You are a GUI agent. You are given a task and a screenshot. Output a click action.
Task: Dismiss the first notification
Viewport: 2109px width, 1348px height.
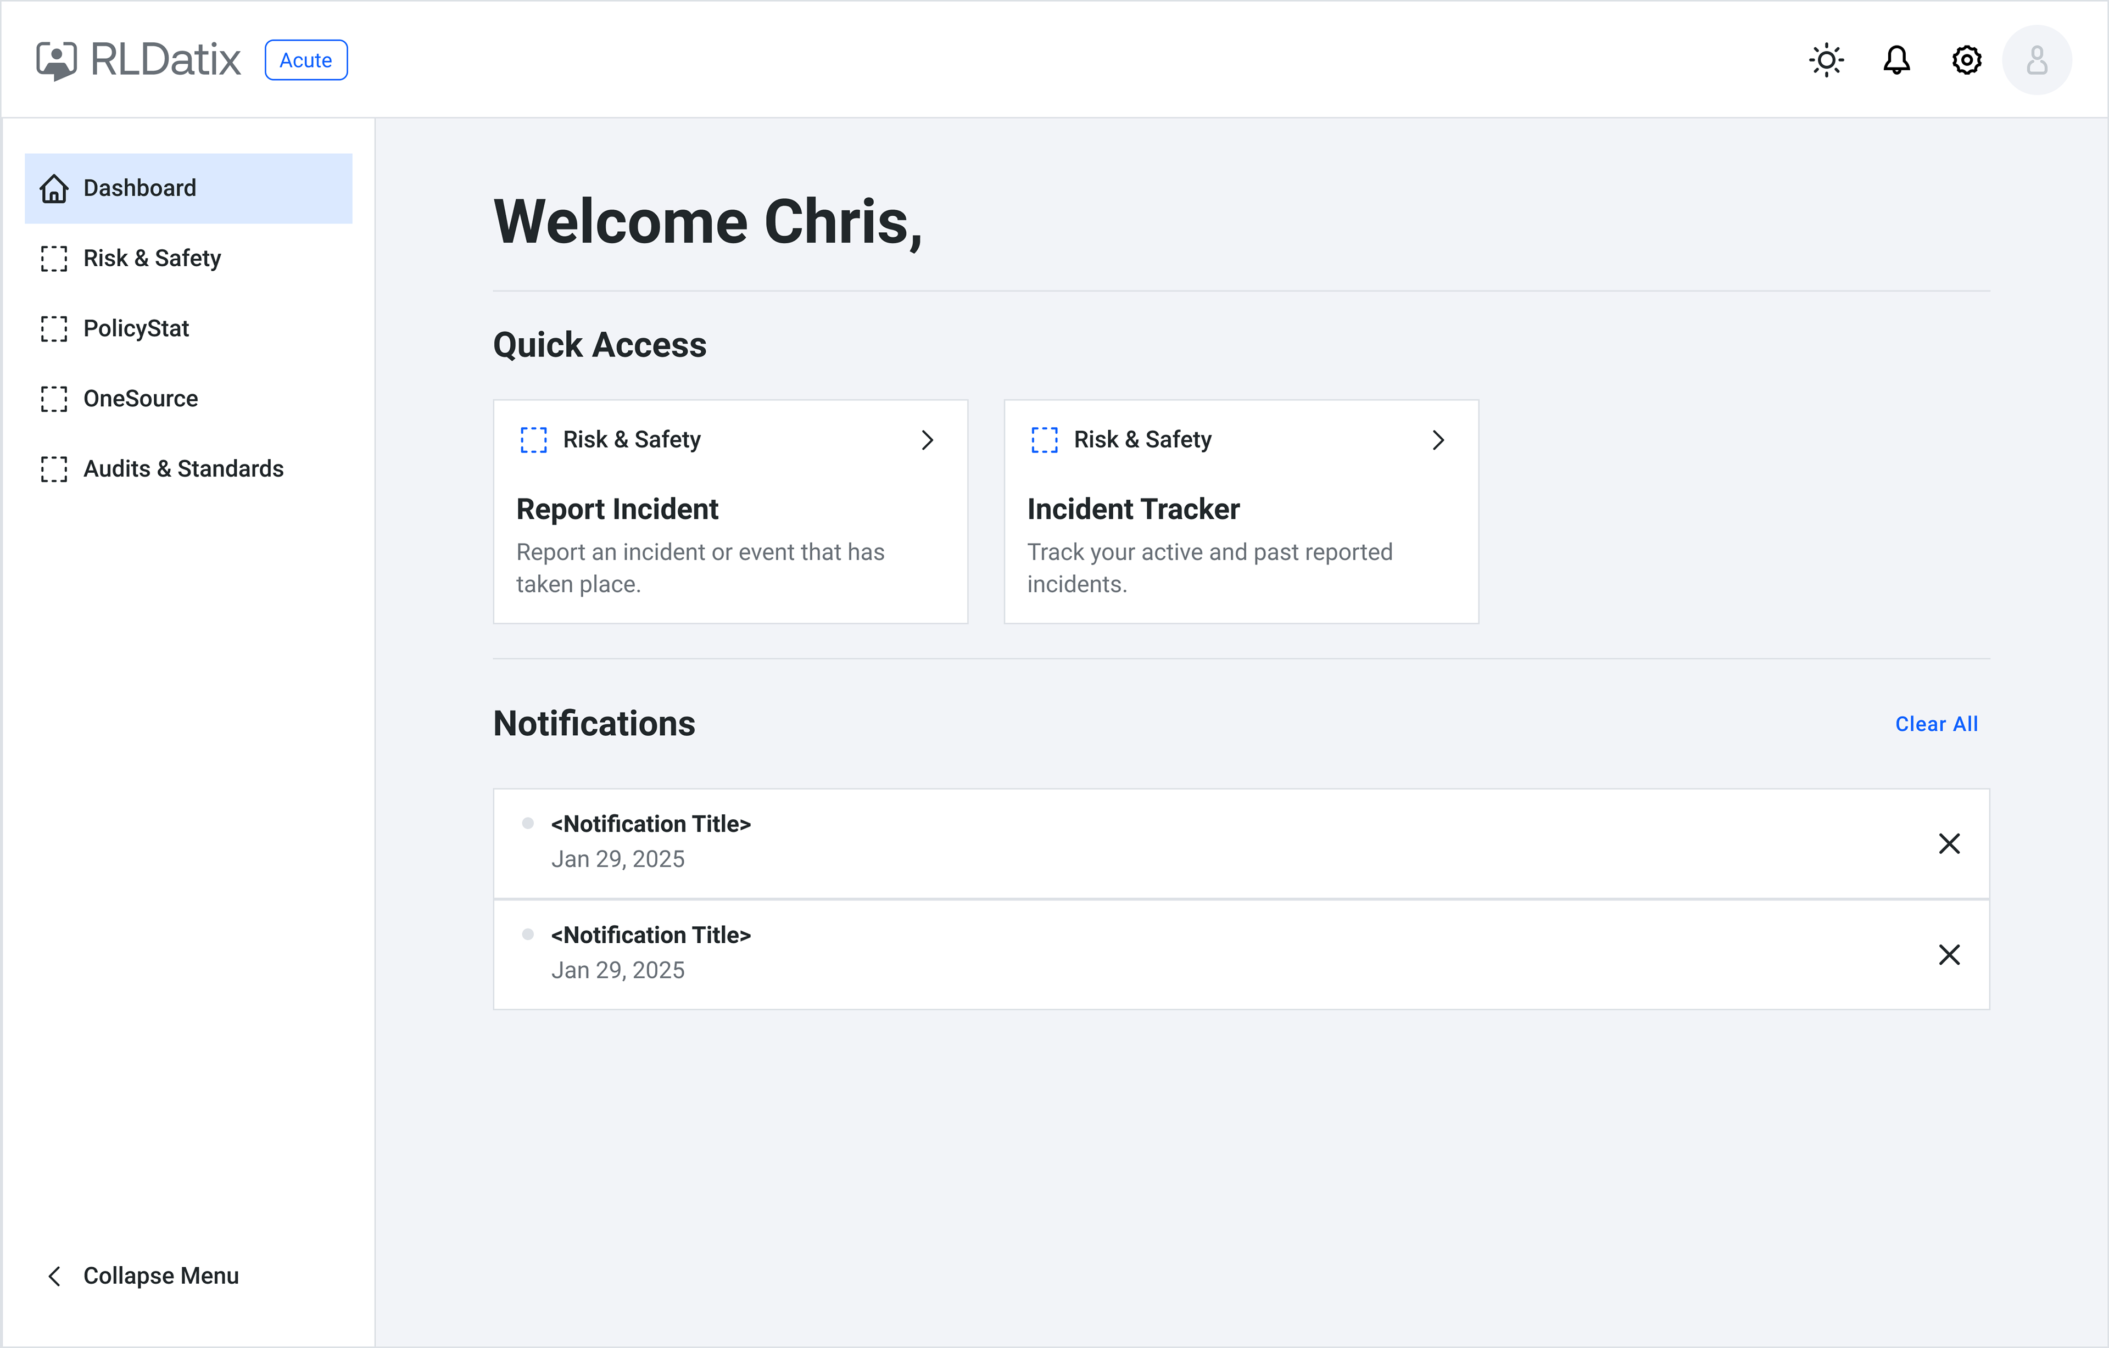1949,843
